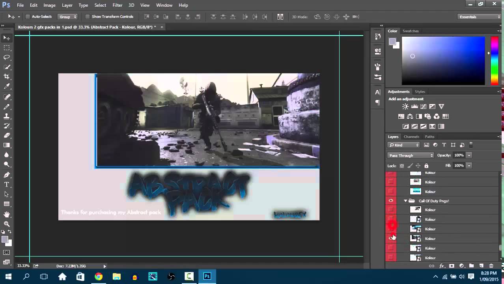Click the Auto-Align Layers button
This screenshot has width=504, height=284.
pyautogui.click(x=280, y=17)
